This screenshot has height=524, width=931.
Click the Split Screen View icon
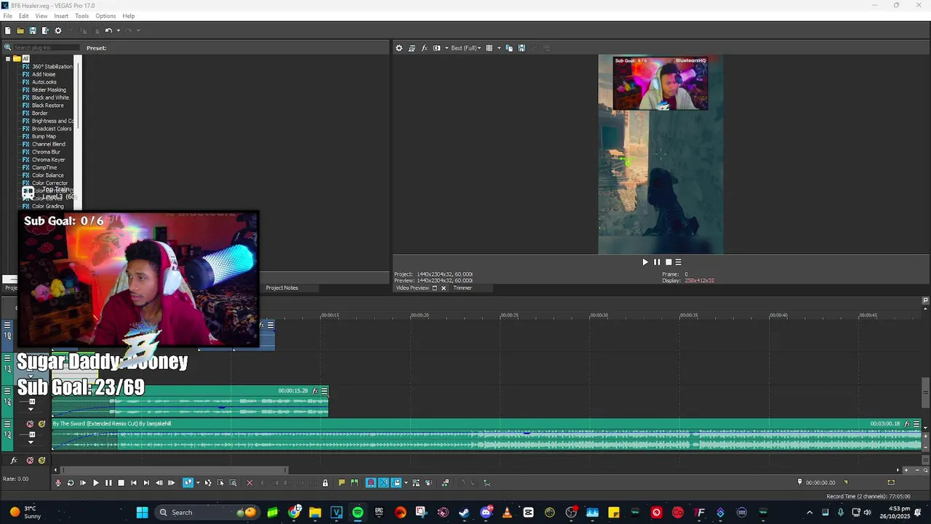point(436,48)
